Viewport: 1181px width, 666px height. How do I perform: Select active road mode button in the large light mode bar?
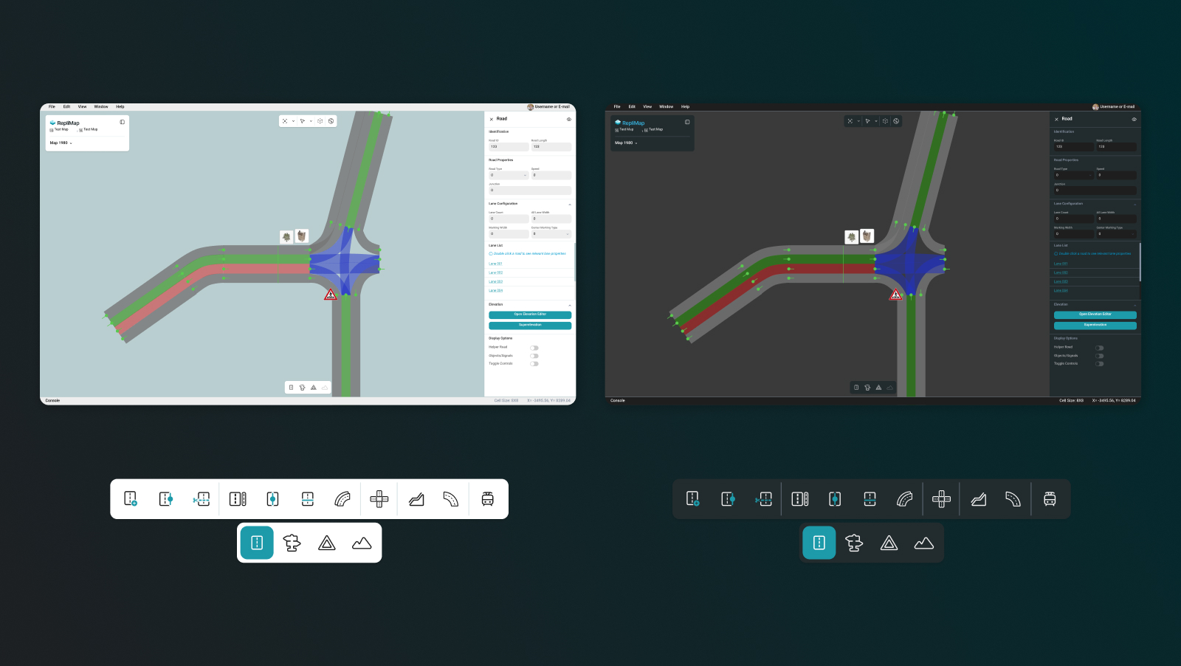(x=257, y=543)
